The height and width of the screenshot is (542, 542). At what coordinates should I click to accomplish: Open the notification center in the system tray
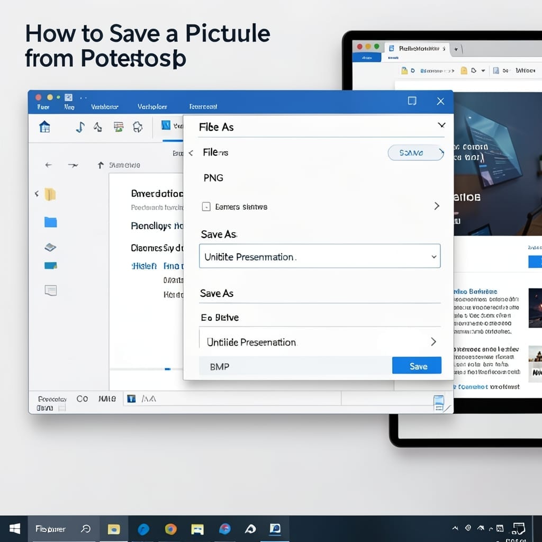click(x=518, y=528)
